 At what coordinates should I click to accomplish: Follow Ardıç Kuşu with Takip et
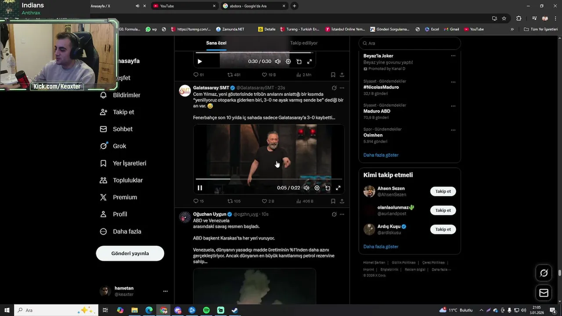pos(443,229)
